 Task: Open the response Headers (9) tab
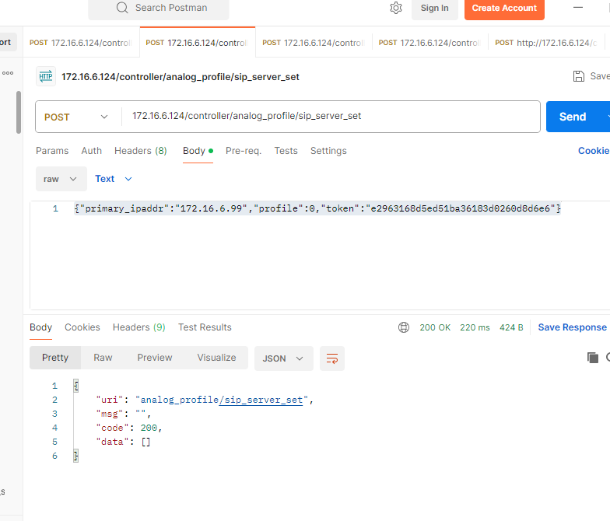pos(138,327)
